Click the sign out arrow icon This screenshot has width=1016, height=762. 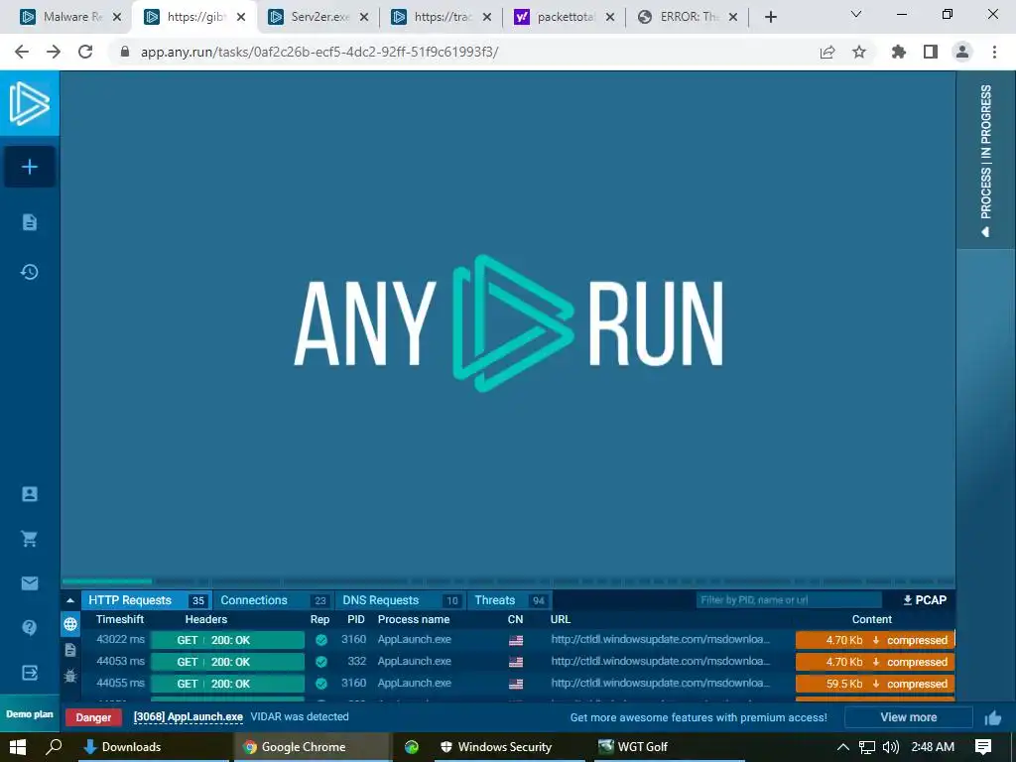(x=29, y=673)
